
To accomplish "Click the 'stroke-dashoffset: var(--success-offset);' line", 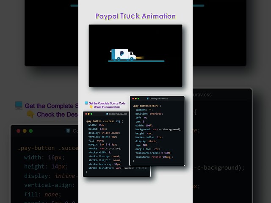I will click(118, 168).
